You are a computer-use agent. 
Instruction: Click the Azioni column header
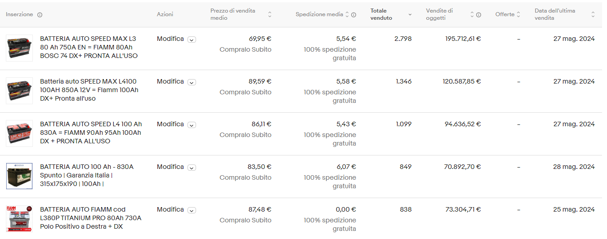(x=165, y=14)
